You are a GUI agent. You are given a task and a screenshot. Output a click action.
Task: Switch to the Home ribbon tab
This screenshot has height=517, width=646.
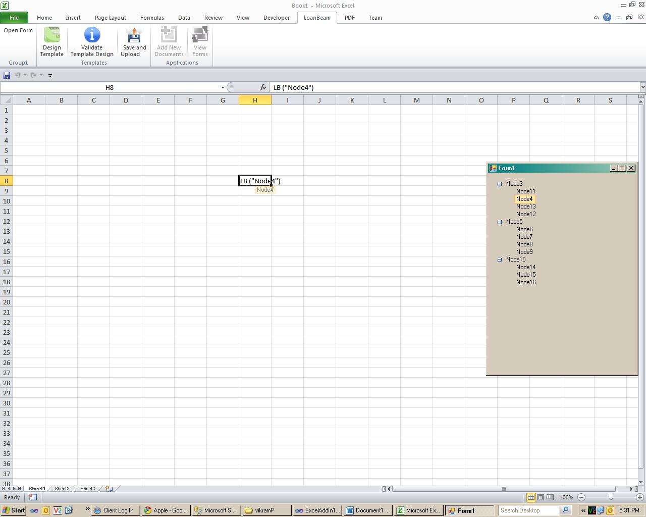pyautogui.click(x=44, y=18)
